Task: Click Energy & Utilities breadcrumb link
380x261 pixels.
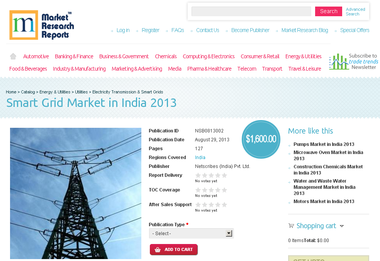Action: coord(55,92)
